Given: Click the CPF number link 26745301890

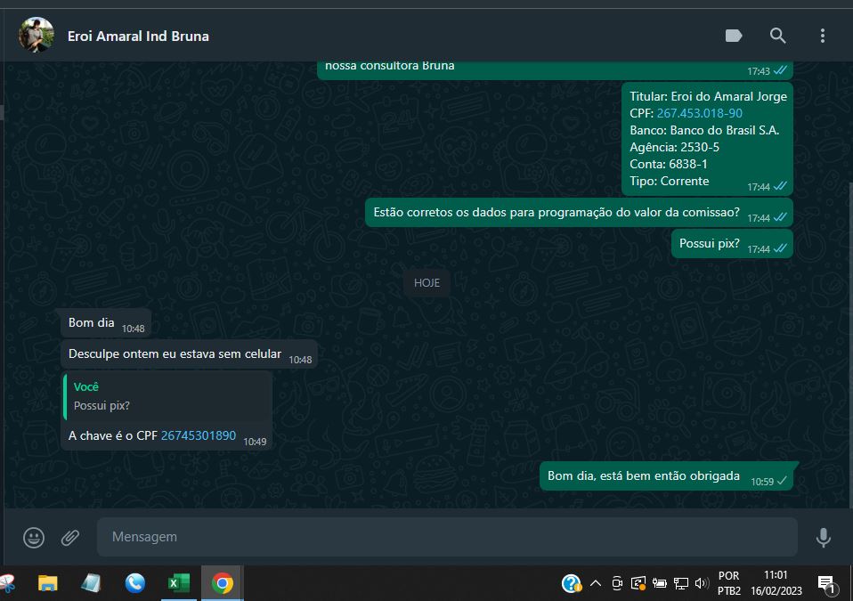Looking at the screenshot, I should [199, 435].
